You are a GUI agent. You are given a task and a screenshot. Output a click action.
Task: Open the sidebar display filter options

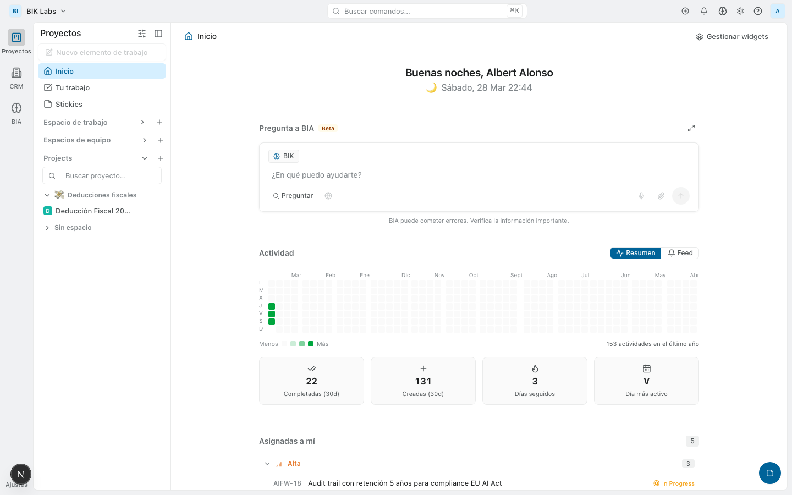(x=142, y=34)
